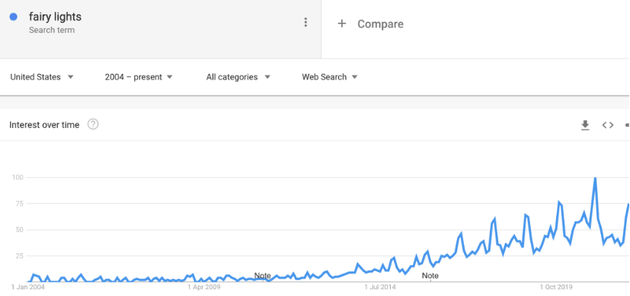The width and height of the screenshot is (630, 296).
Task: Click the Search term subtitle label
Action: 52,30
